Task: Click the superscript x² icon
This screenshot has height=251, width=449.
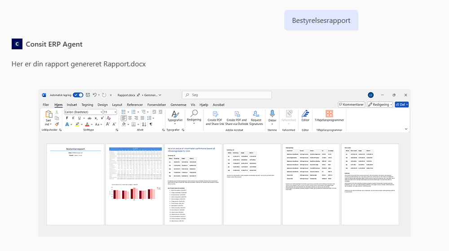Action: (x=102, y=118)
